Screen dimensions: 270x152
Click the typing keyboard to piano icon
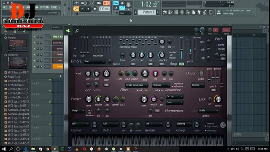(x=116, y=3)
